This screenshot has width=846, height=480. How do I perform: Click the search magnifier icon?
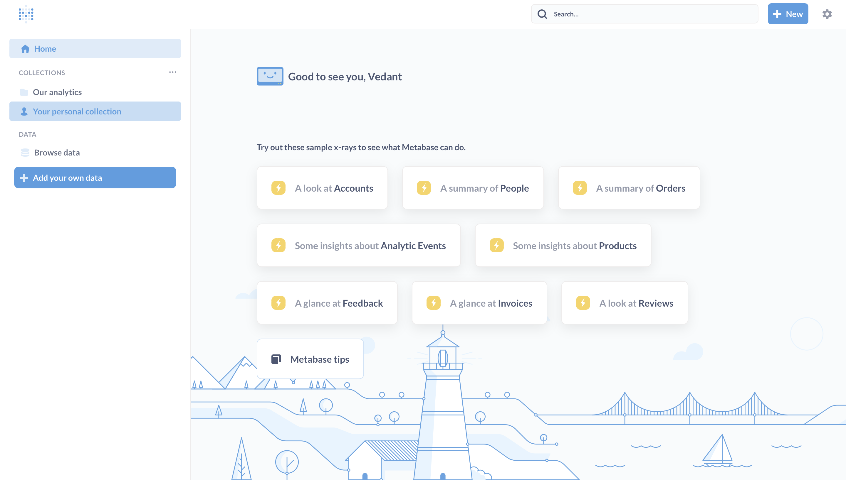(x=542, y=14)
